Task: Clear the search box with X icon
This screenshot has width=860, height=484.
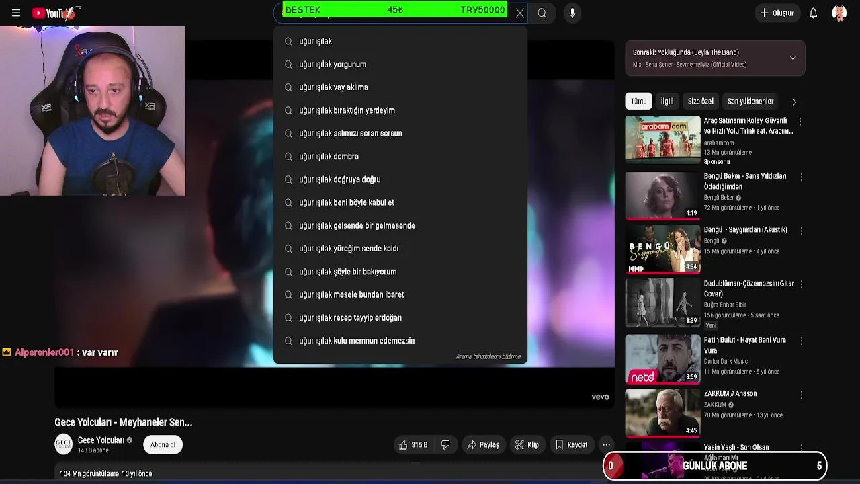Action: pyautogui.click(x=519, y=13)
